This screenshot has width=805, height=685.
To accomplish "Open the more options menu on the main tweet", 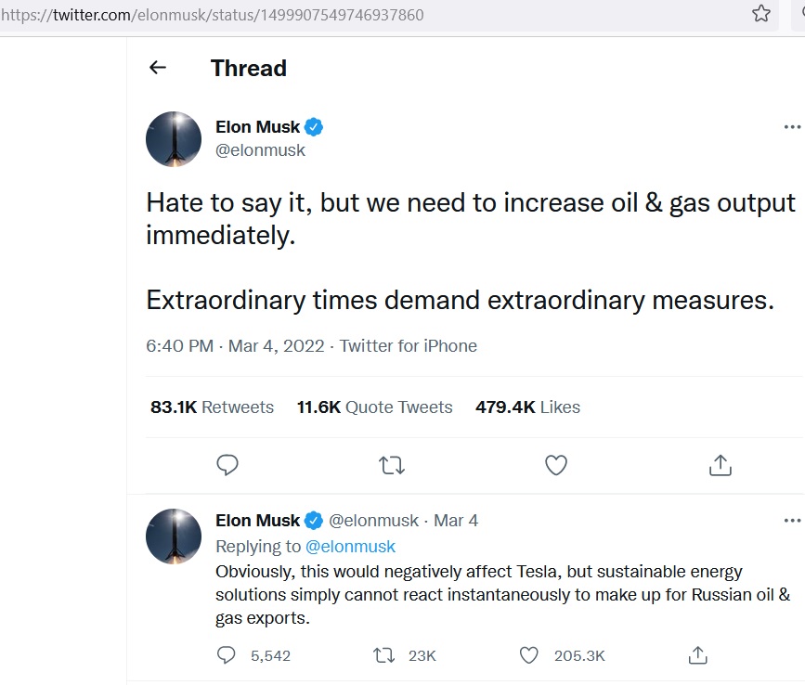I will pos(791,127).
